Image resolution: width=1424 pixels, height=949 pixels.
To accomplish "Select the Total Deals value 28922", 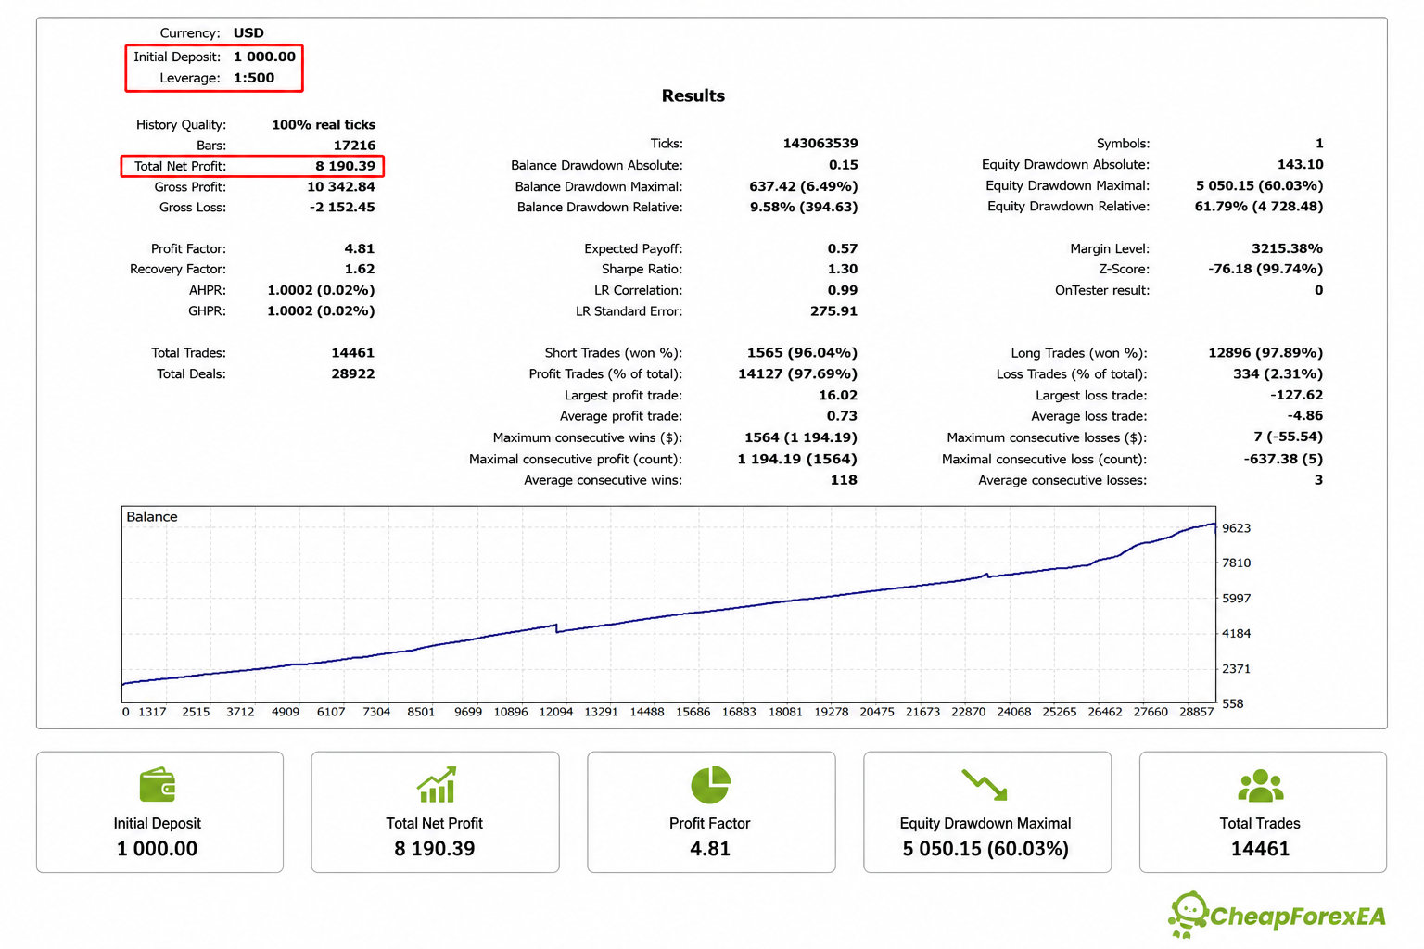I will (353, 374).
